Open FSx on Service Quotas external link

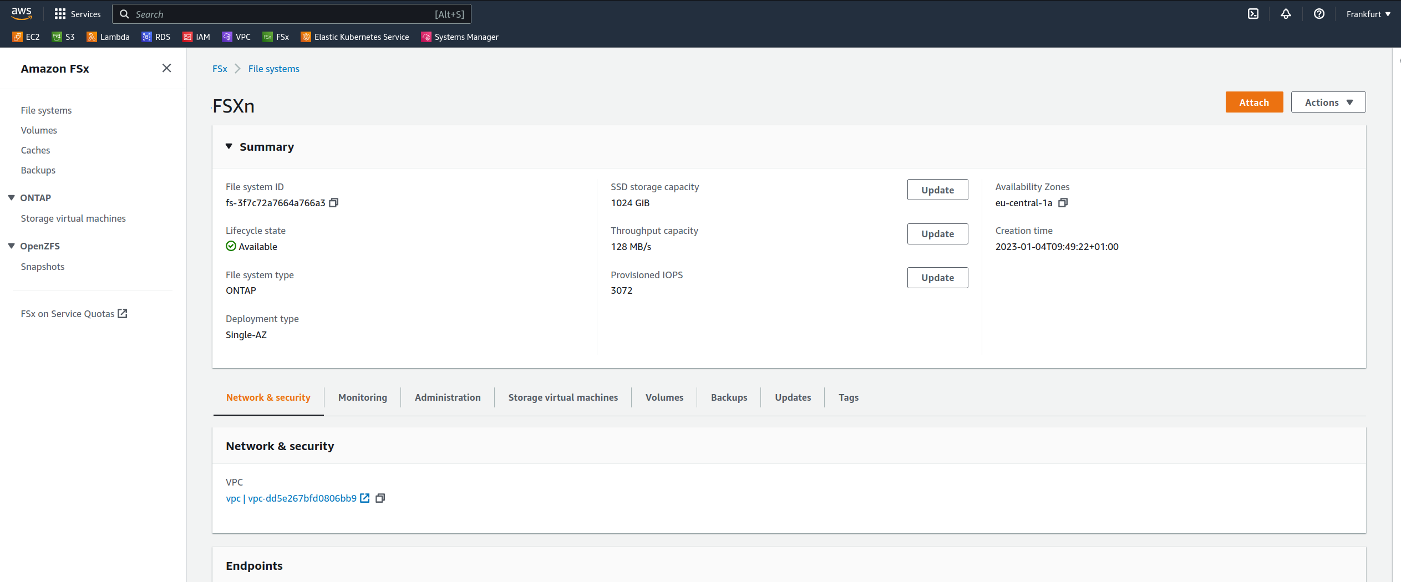coord(74,314)
